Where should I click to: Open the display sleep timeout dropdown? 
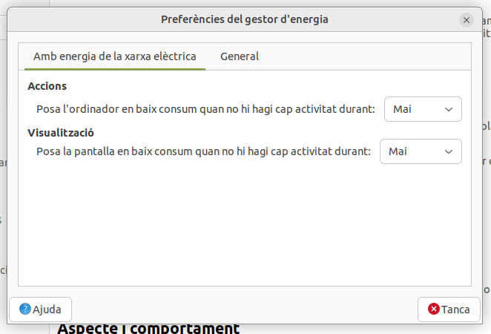point(421,151)
